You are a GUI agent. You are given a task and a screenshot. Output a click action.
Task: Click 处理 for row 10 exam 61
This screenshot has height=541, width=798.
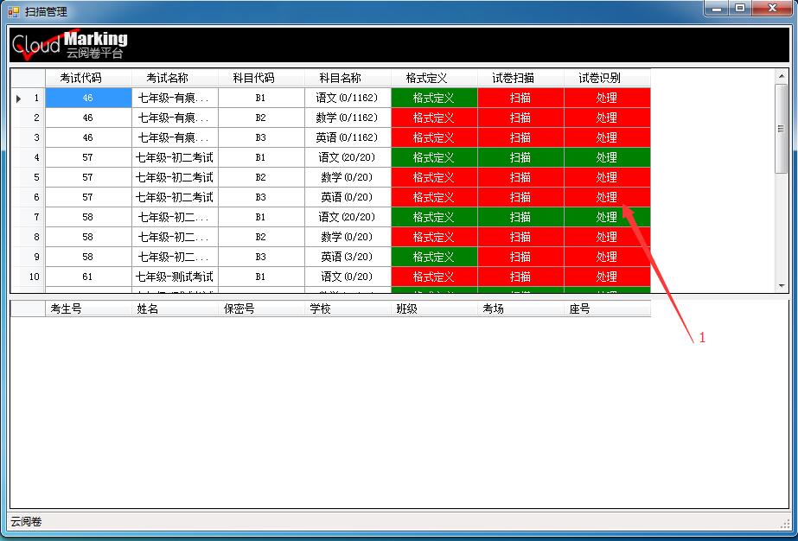point(607,277)
